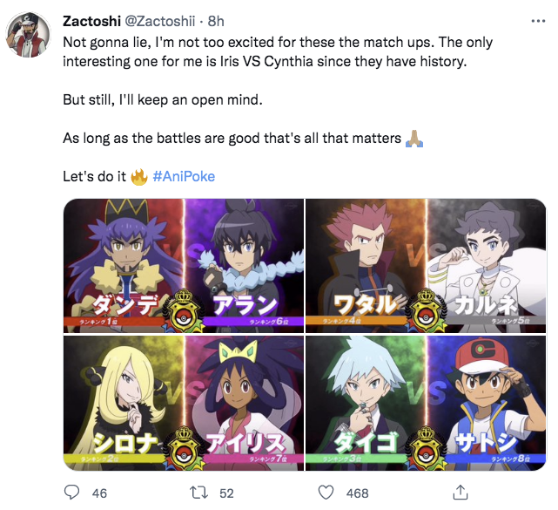Click the tweet text about Iris VS Cynthia
This screenshot has width=558, height=510.
[278, 51]
